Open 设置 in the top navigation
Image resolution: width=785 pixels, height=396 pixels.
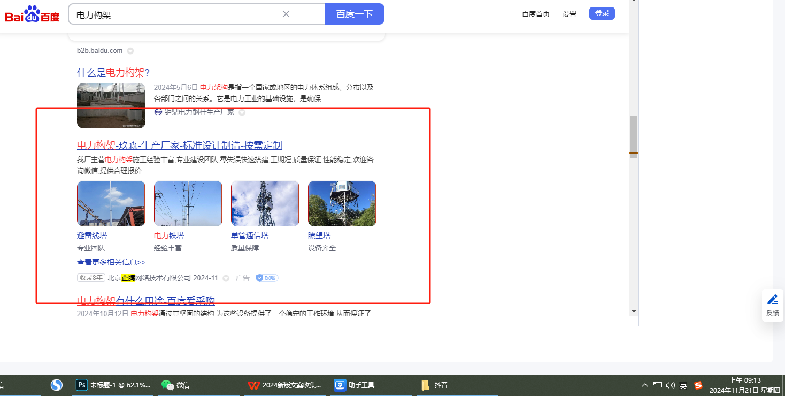[569, 14]
